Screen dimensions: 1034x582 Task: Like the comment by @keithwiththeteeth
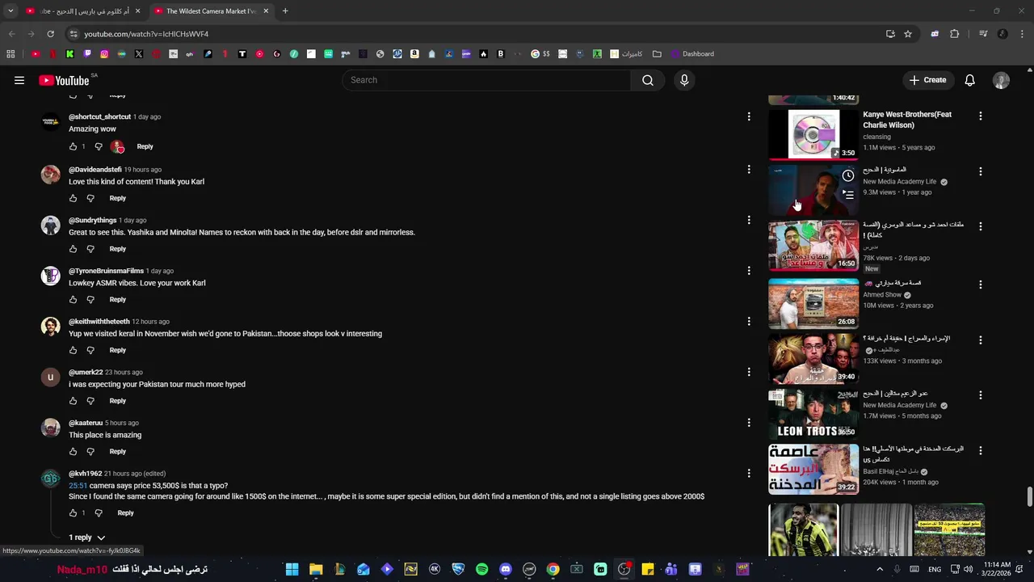click(x=73, y=350)
